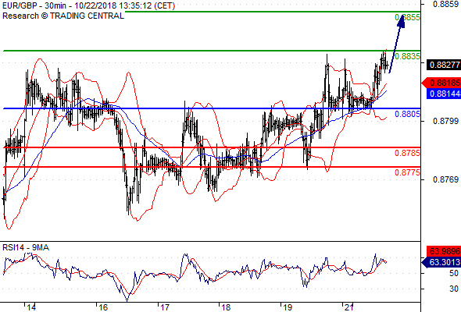Select the red 0.88185 price tag

click(442, 83)
